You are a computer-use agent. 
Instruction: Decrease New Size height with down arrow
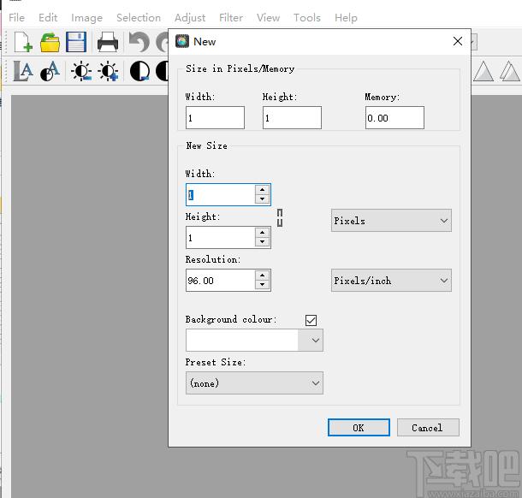(x=263, y=242)
